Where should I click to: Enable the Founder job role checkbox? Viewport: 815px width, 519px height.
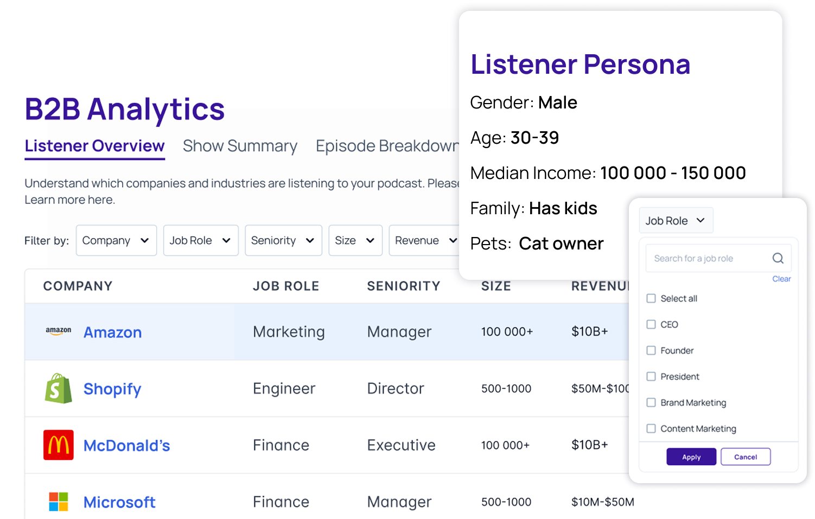[x=651, y=350]
